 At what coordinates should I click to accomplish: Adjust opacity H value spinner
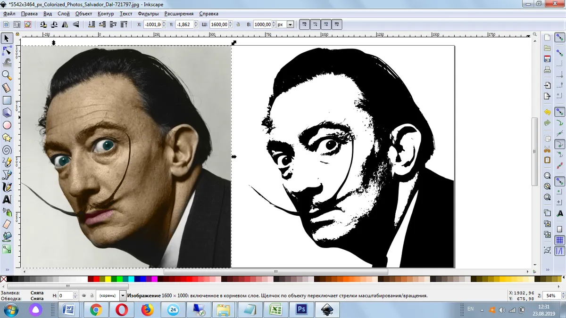pyautogui.click(x=75, y=295)
